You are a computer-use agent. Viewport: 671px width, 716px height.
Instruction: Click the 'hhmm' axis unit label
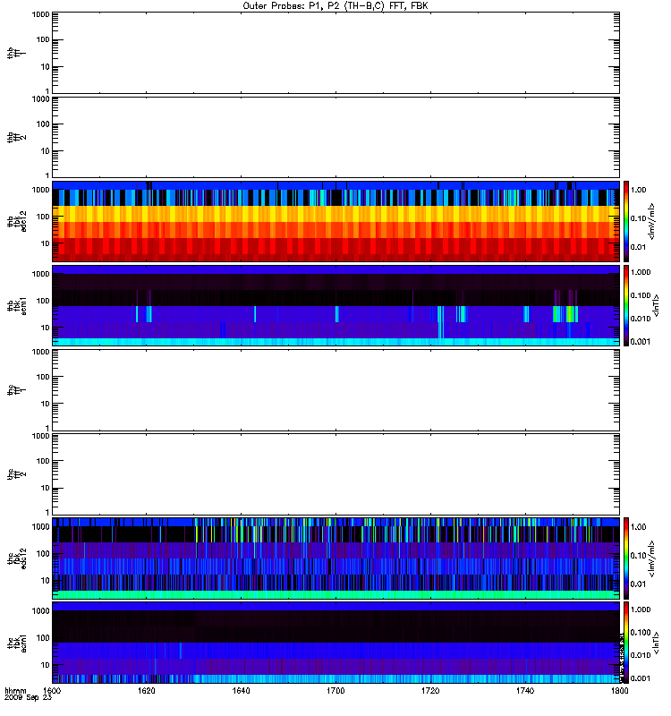(16, 691)
